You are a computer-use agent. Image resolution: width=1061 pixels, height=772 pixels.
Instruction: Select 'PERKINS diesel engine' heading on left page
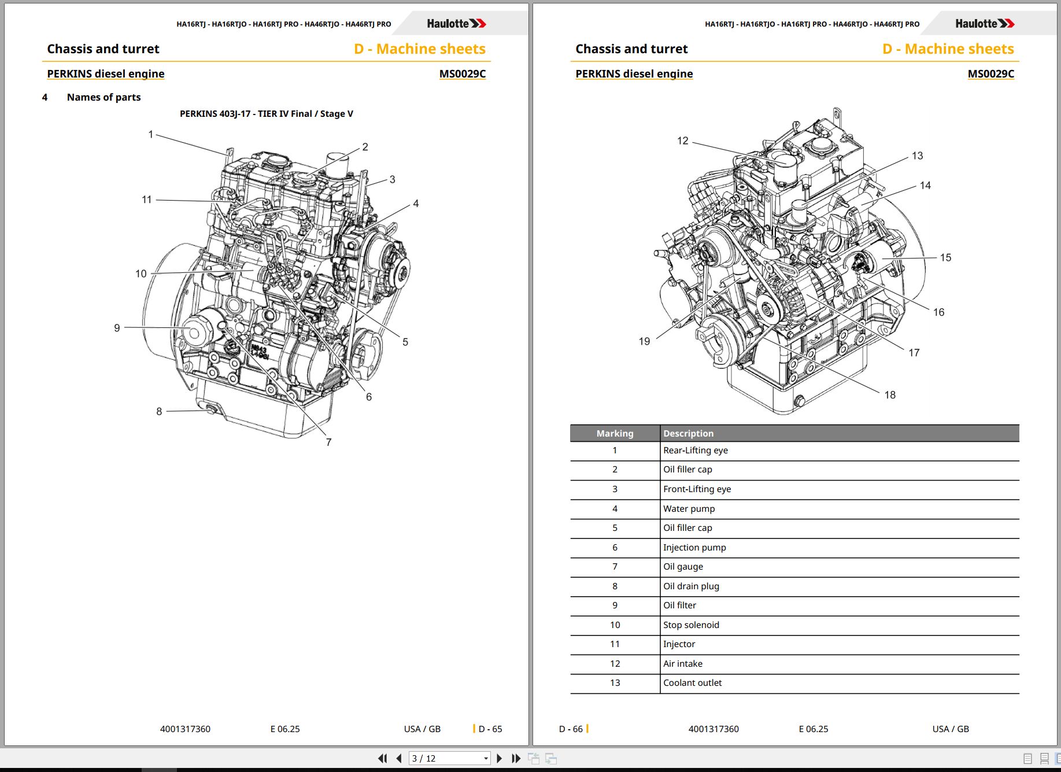(106, 73)
